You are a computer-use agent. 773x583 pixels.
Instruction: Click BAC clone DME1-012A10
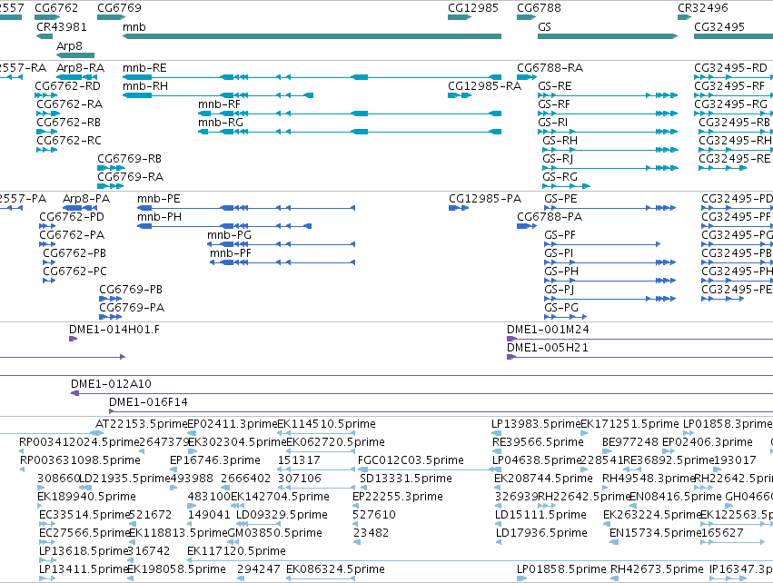point(111,384)
